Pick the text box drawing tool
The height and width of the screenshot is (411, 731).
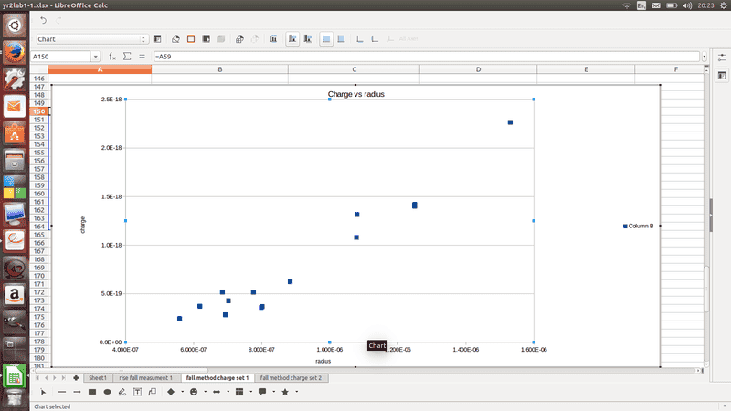[x=138, y=392]
